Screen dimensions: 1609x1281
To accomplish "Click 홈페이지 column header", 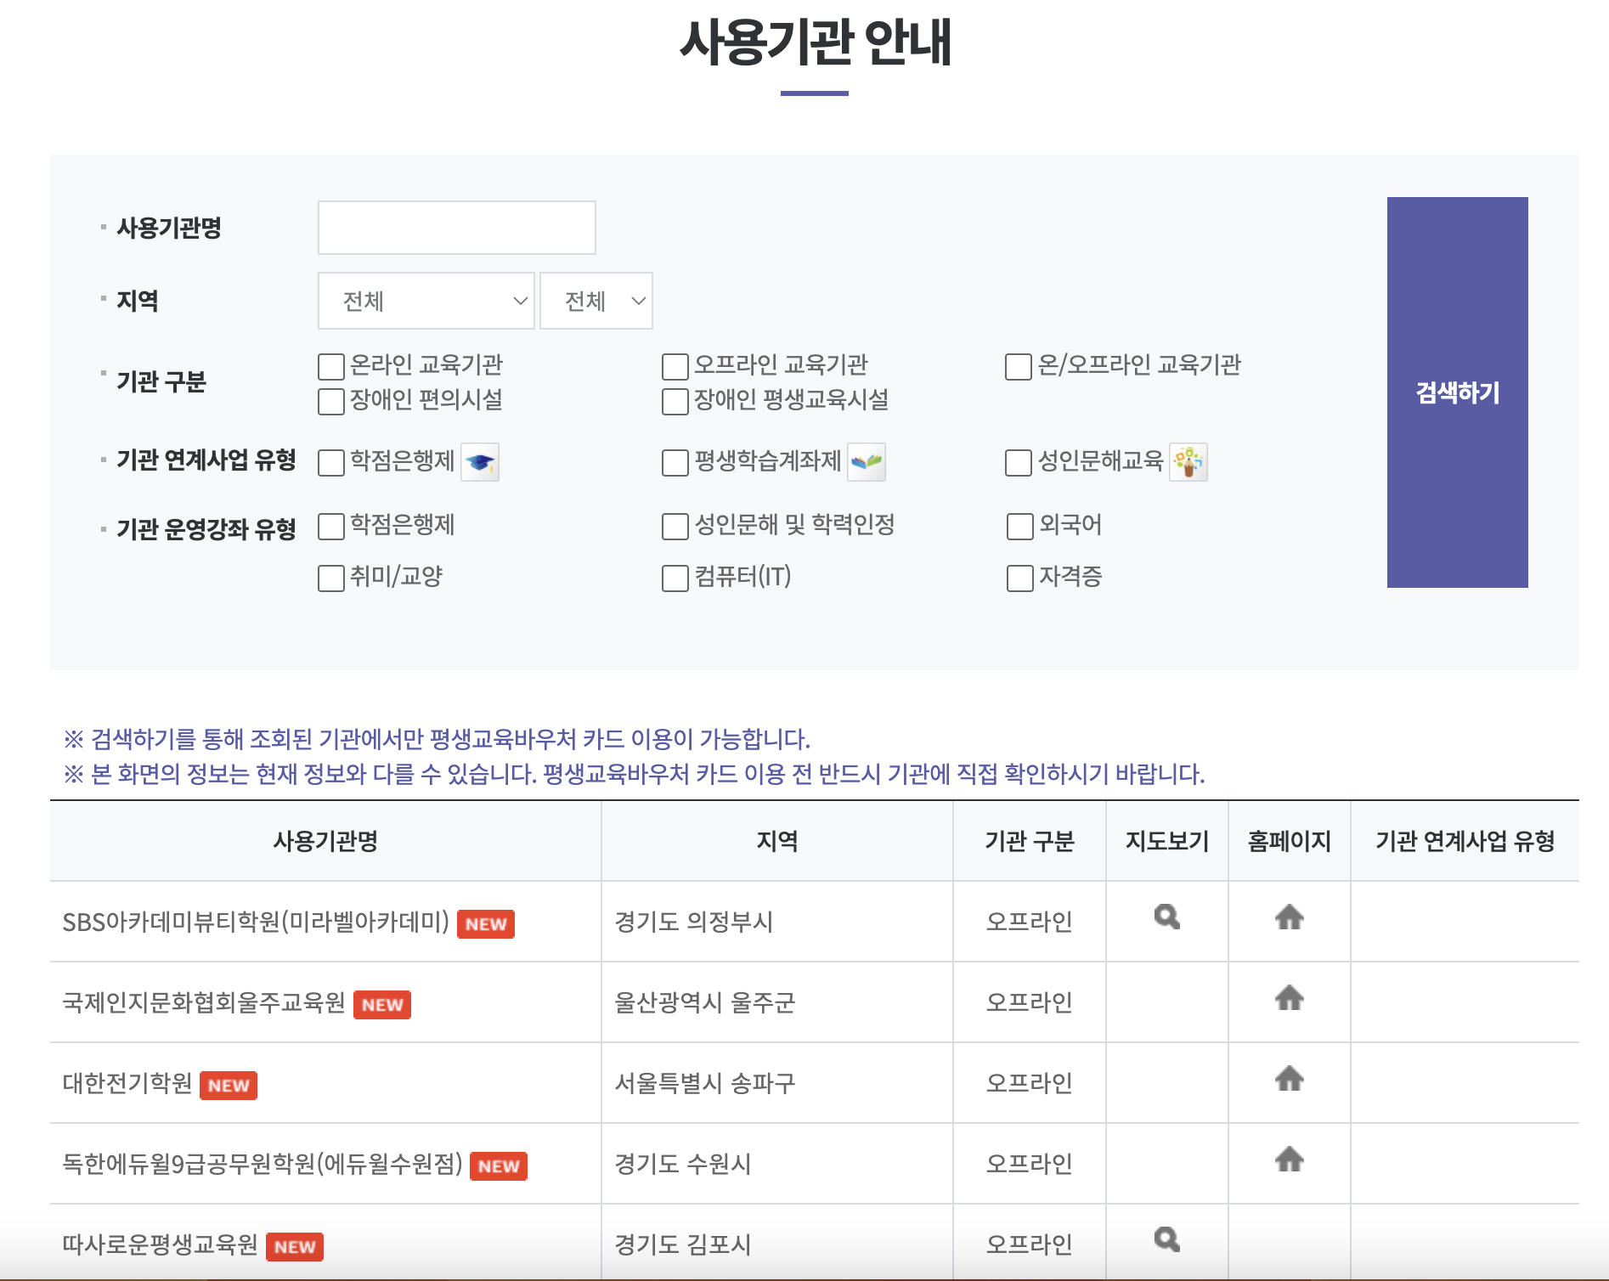I will coord(1290,841).
